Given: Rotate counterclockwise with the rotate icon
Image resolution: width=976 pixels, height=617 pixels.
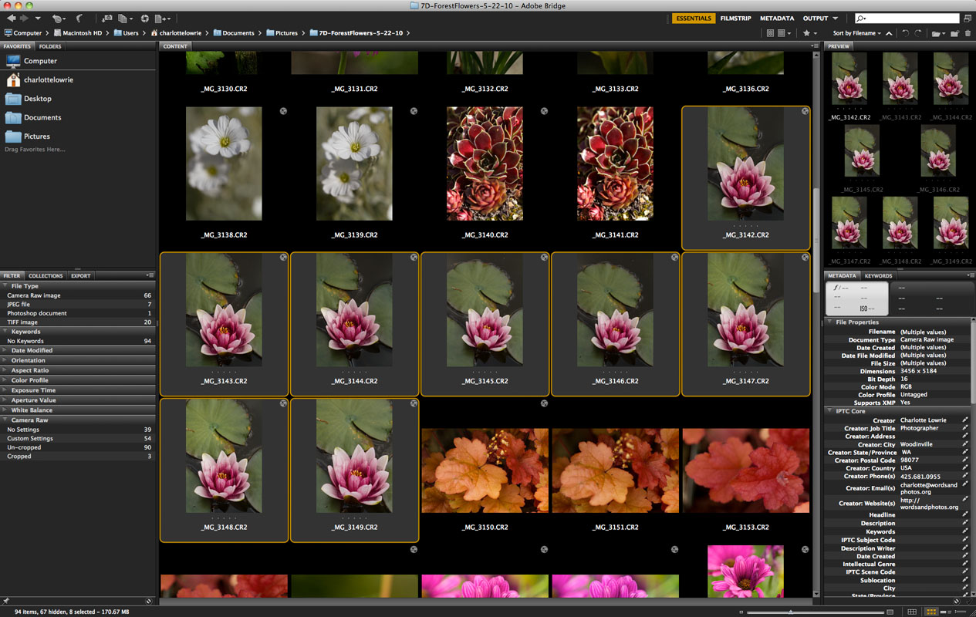Looking at the screenshot, I should click(x=906, y=33).
